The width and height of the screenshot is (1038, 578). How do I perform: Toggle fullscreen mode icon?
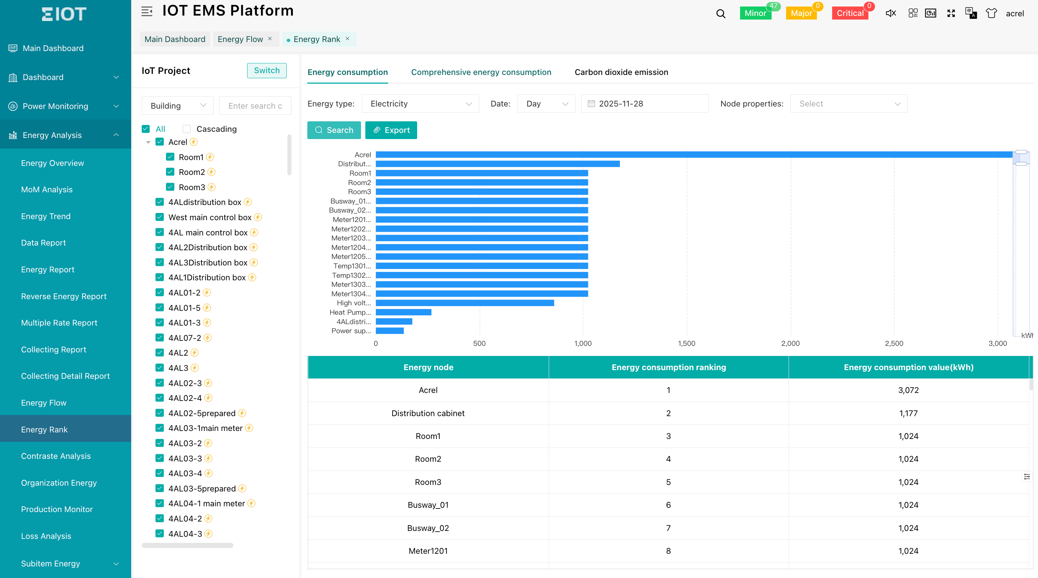[x=951, y=13]
